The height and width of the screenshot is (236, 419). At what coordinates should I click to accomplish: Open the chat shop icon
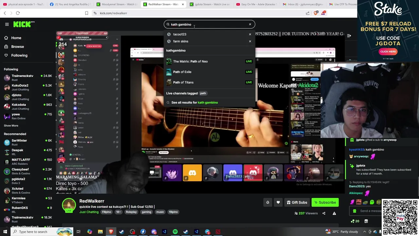click(366, 221)
